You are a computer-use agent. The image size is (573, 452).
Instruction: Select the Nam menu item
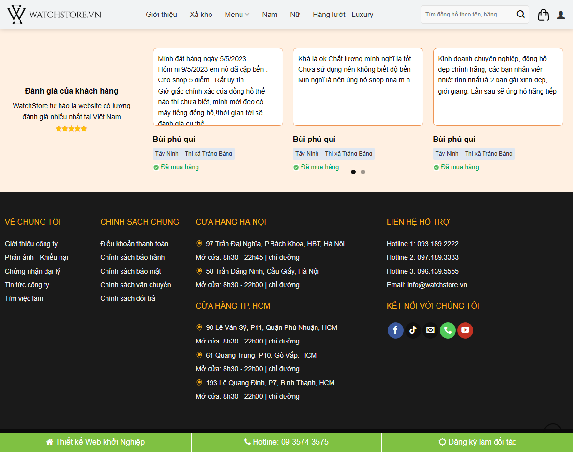[270, 15]
